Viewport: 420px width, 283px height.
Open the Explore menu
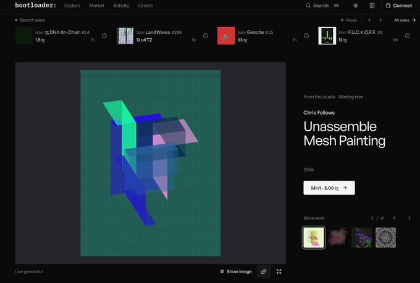pyautogui.click(x=72, y=6)
